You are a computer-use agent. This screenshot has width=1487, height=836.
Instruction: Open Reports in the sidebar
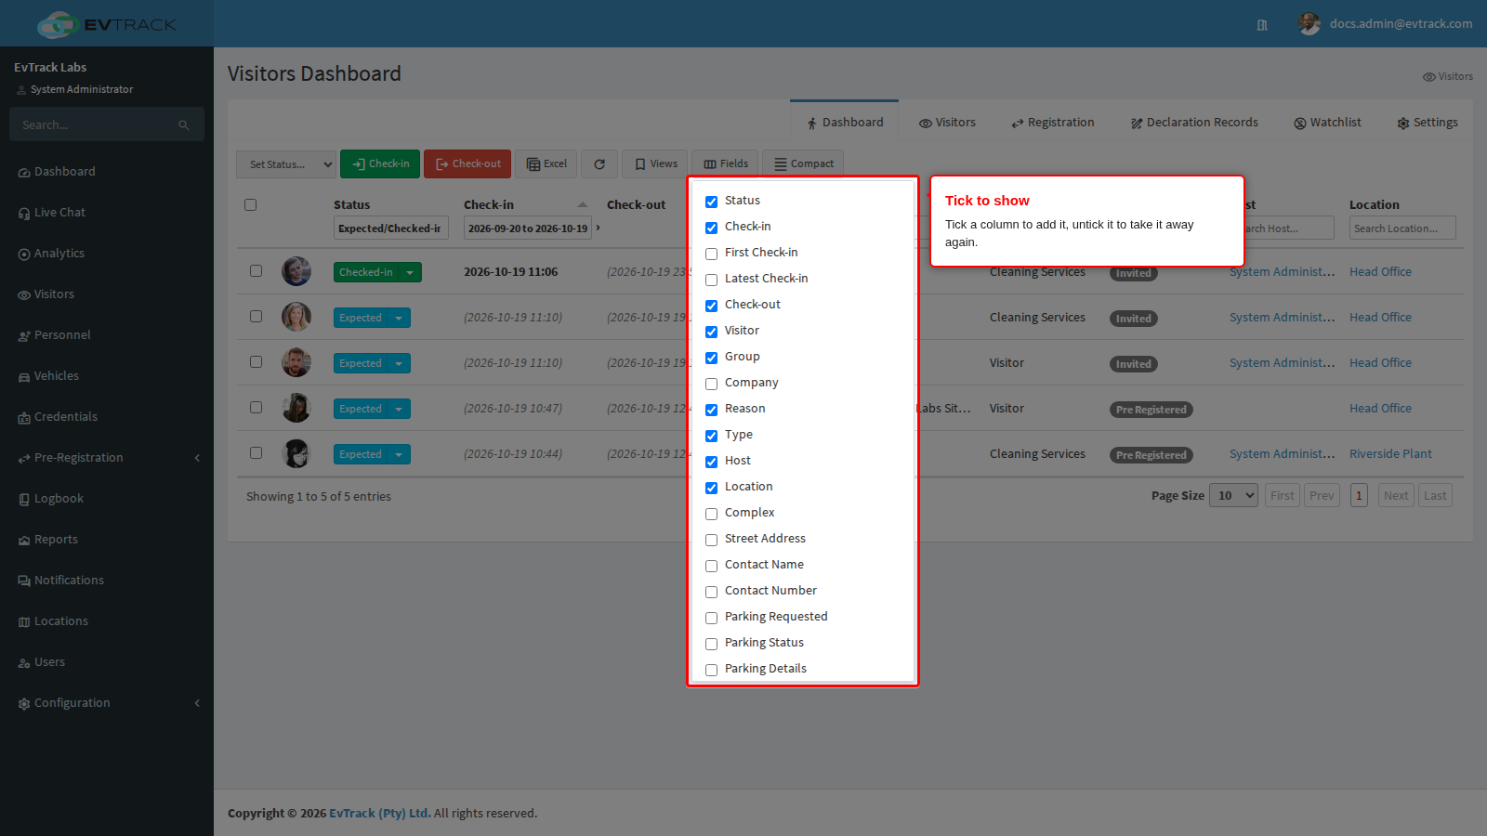click(56, 540)
